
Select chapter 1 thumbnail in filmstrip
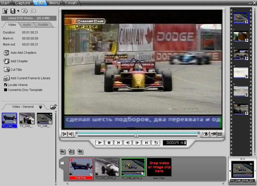click(241, 18)
